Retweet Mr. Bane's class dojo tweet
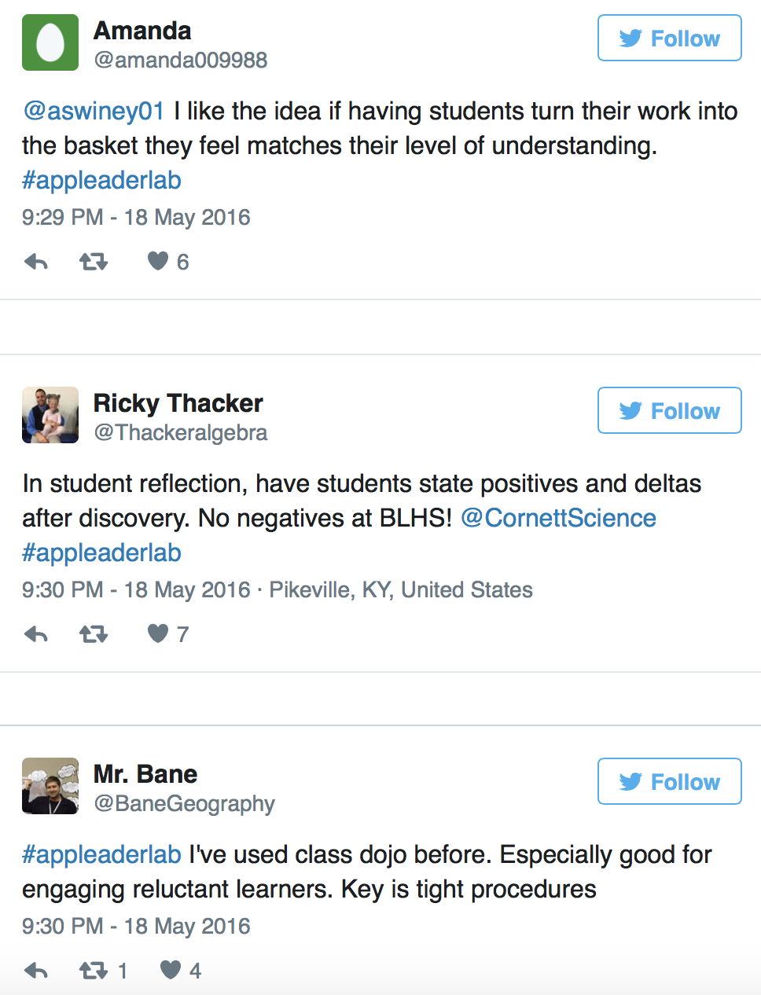761x995 pixels. (x=94, y=971)
